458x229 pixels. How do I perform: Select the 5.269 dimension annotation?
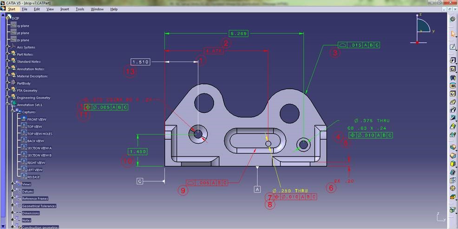coord(239,33)
